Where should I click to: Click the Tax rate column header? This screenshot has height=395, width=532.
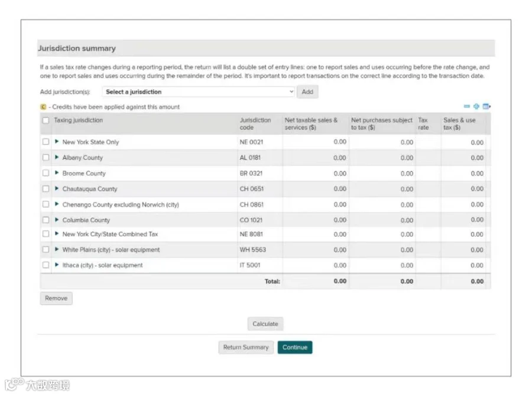pos(423,123)
